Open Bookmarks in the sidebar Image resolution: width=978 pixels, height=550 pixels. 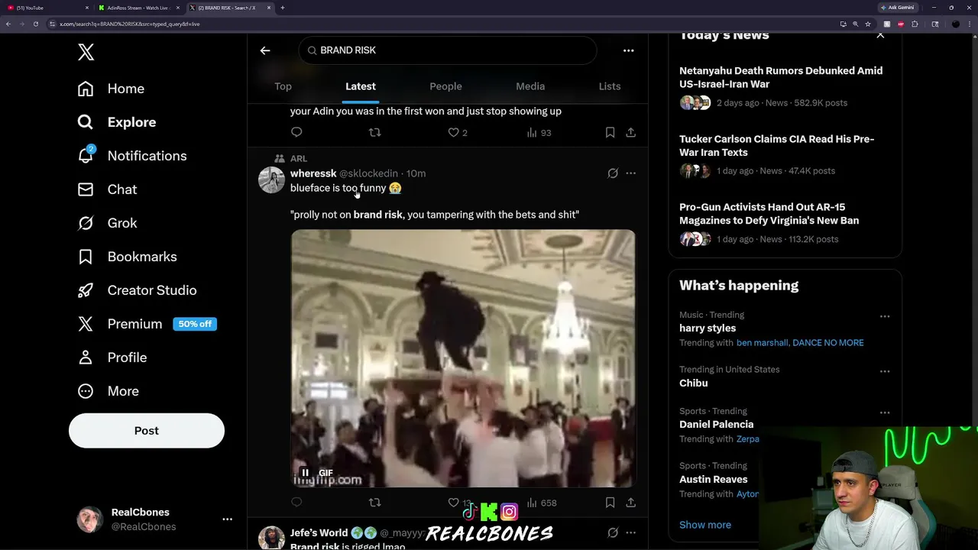coord(127,257)
